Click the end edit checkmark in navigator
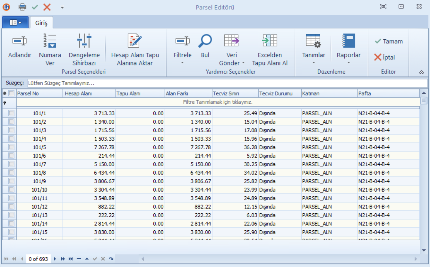The height and width of the screenshot is (267, 430). pyautogui.click(x=95, y=259)
